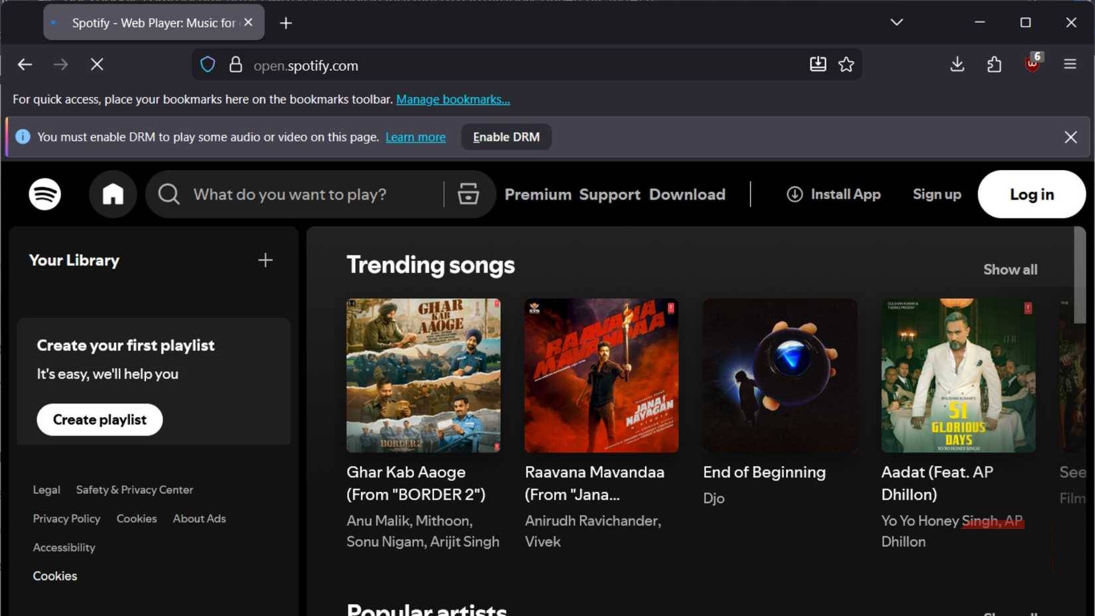Screen dimensions: 1095x616
Task: Open site information via the padlock icon
Action: [x=236, y=64]
